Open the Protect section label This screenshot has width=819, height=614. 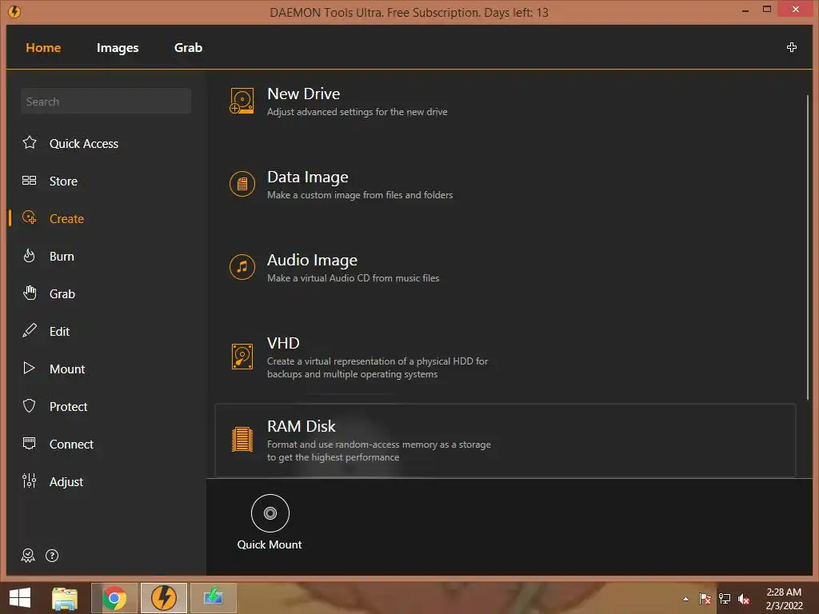(68, 407)
